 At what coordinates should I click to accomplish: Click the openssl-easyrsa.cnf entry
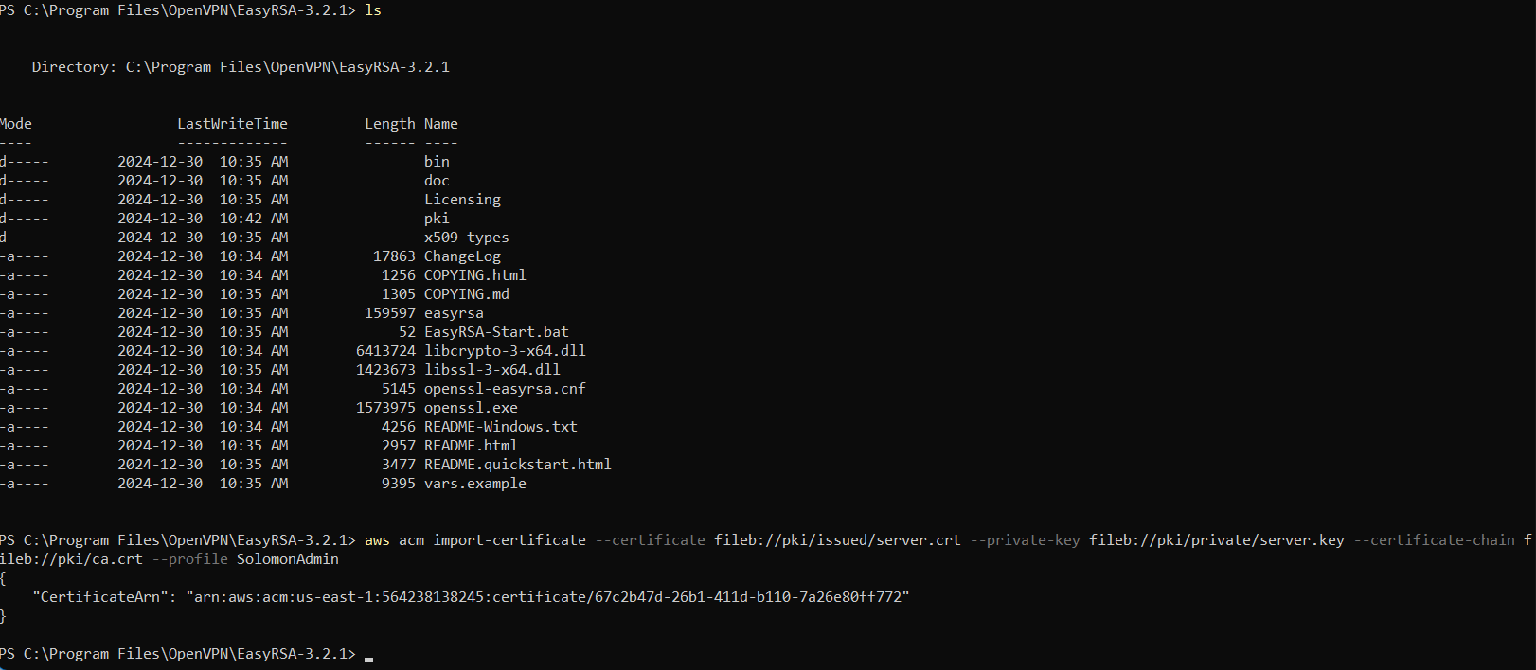pyautogui.click(x=505, y=389)
